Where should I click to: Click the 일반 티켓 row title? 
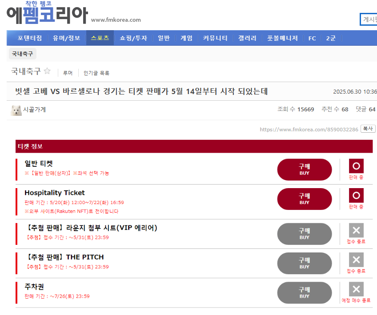point(39,164)
